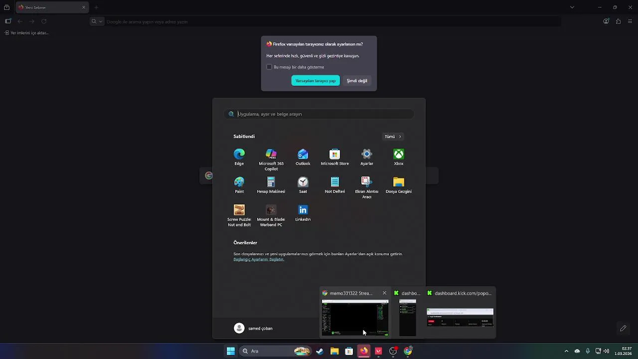
Task: Expand 'Tümü' all apps list
Action: (393, 137)
